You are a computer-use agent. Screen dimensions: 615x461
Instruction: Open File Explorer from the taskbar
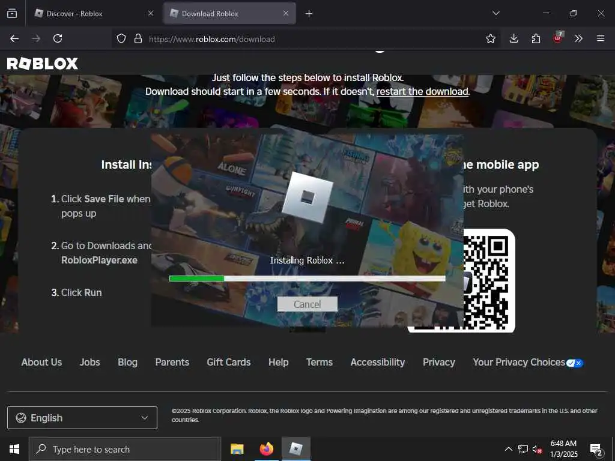tap(237, 449)
